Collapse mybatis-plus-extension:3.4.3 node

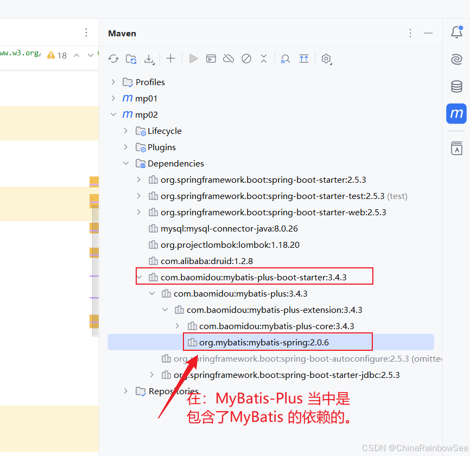click(x=165, y=310)
